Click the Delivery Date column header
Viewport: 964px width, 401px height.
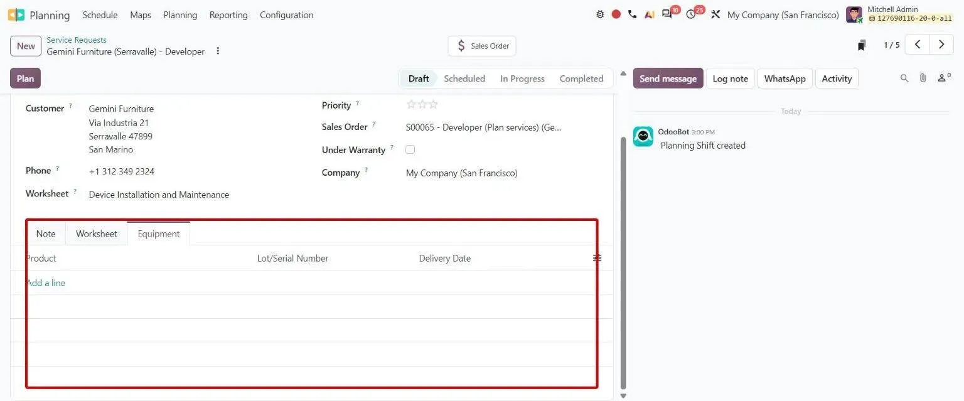point(445,259)
